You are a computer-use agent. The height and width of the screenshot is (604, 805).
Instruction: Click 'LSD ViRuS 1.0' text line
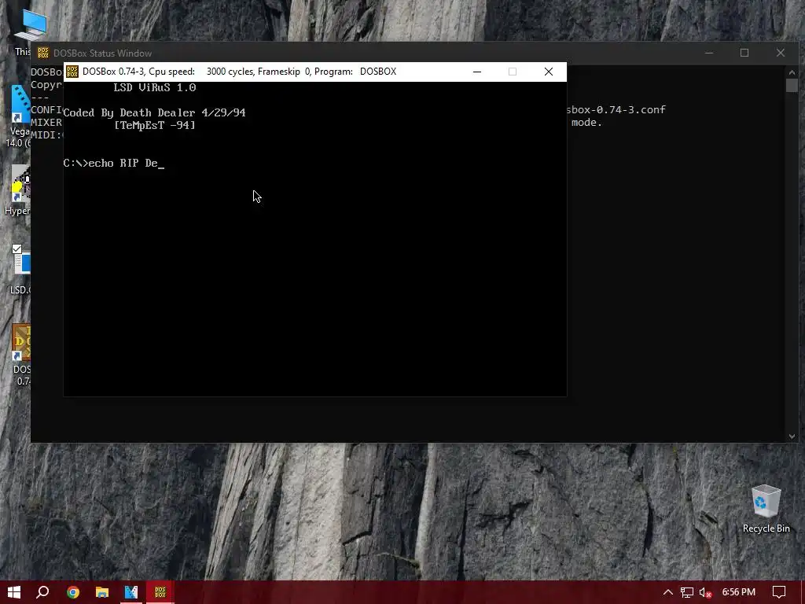click(x=155, y=87)
